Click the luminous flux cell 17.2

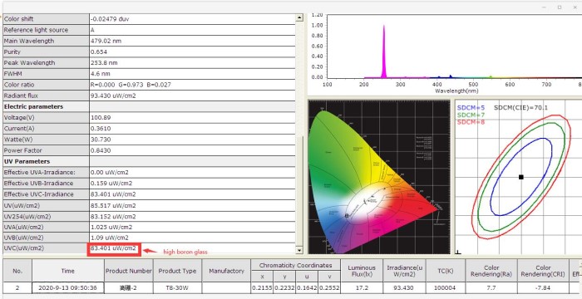362,288
